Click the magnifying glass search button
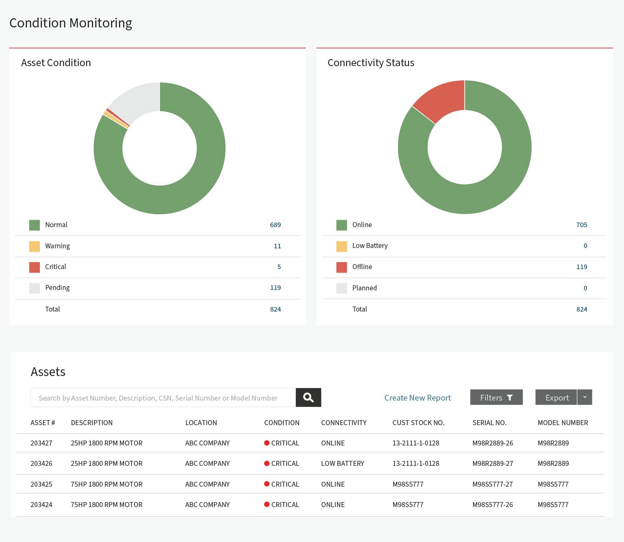Image resolution: width=624 pixels, height=542 pixels. point(308,398)
